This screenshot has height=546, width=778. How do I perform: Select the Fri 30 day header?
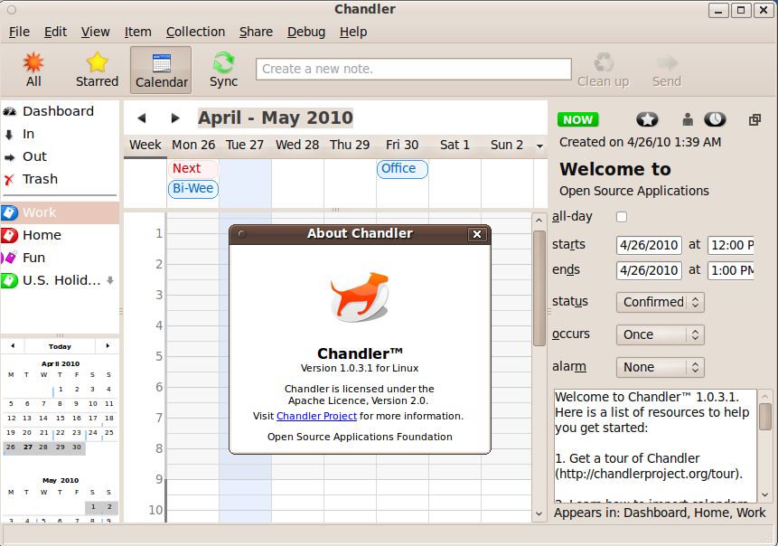(402, 145)
